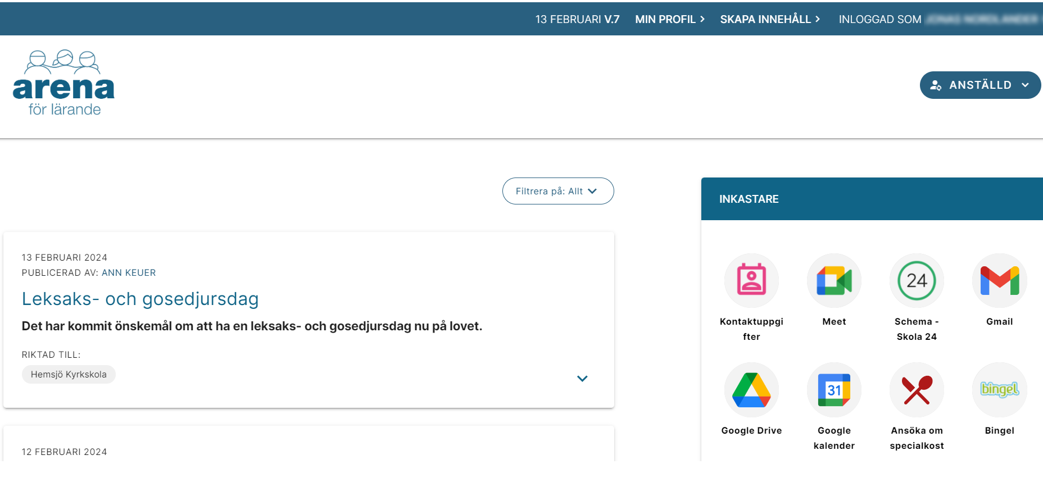Expand the Anställd role dropdown
This screenshot has width=1043, height=496.
point(980,85)
